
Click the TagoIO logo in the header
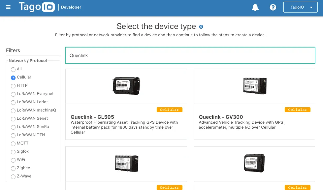(37, 7)
